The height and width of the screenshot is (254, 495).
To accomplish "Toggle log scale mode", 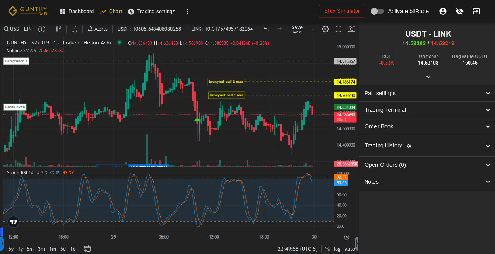I will (337, 249).
